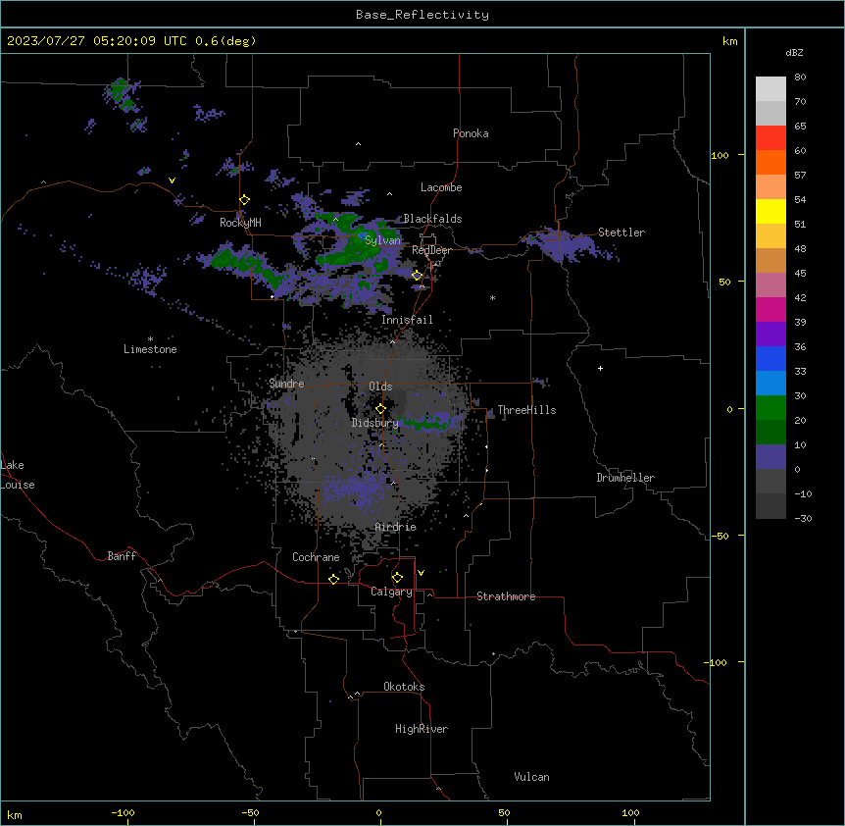The width and height of the screenshot is (845, 826).
Task: Click the Banff town label
Action: (122, 556)
